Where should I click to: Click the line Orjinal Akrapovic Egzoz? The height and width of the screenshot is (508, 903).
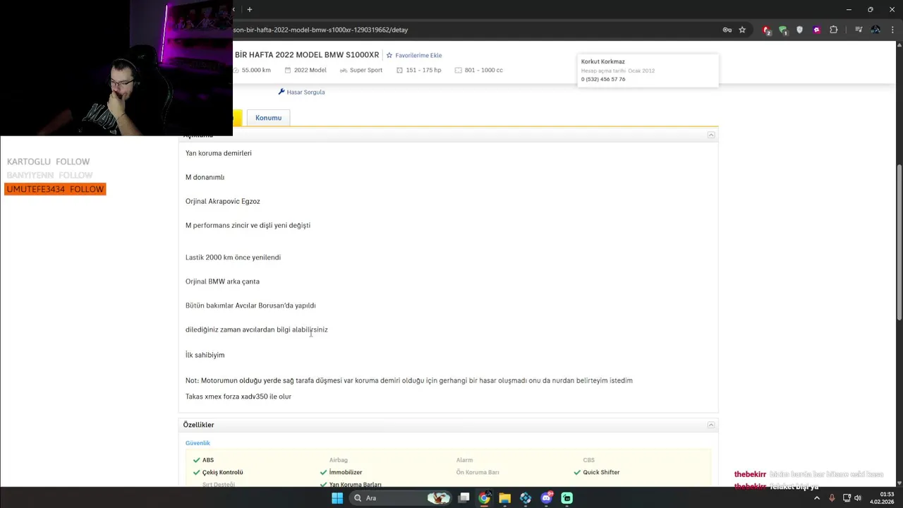click(x=223, y=201)
